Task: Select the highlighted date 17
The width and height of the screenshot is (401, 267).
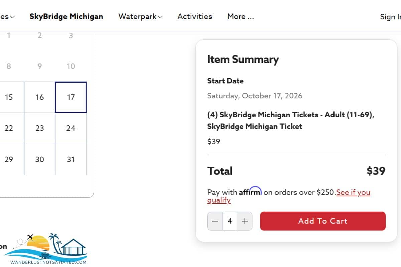Action: pyautogui.click(x=71, y=97)
